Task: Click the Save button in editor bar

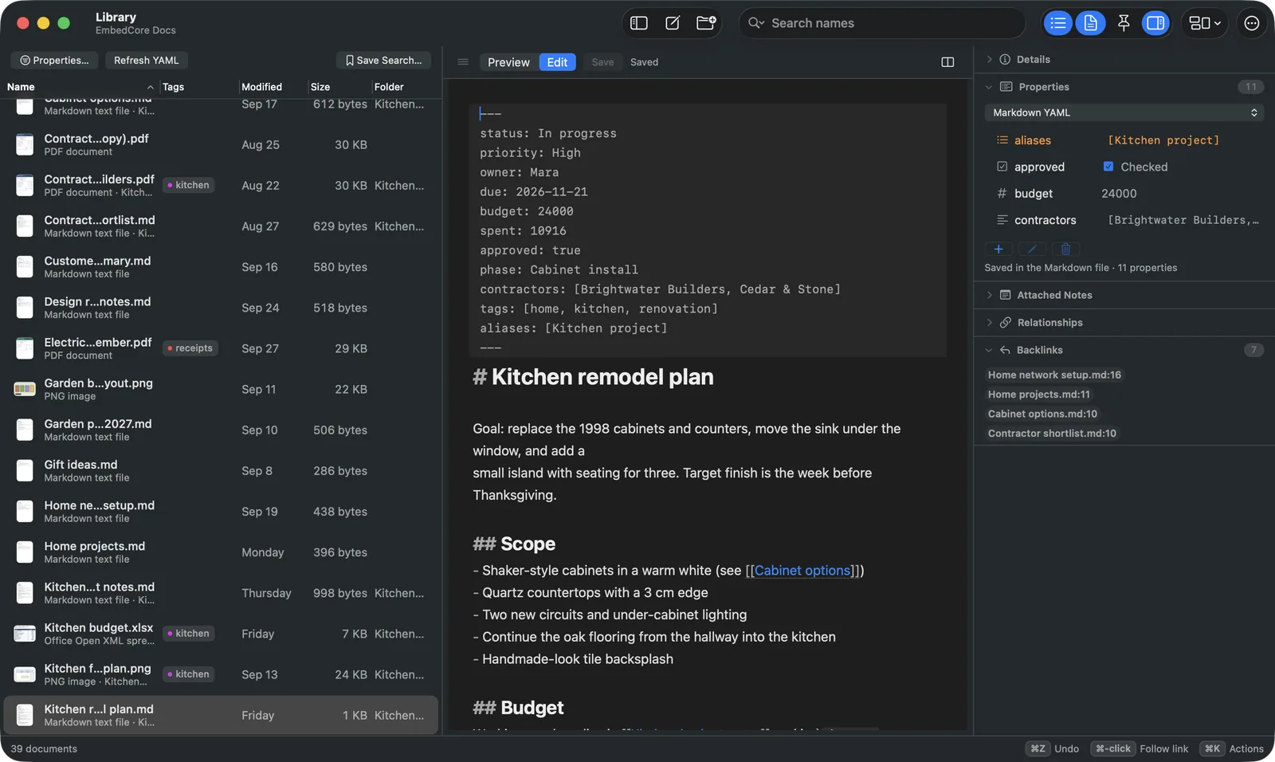Action: 602,62
